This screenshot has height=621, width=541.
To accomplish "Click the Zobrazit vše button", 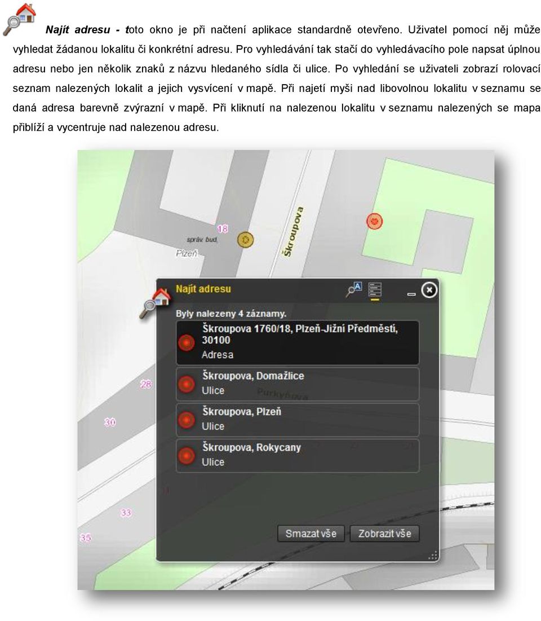I will pos(385,534).
